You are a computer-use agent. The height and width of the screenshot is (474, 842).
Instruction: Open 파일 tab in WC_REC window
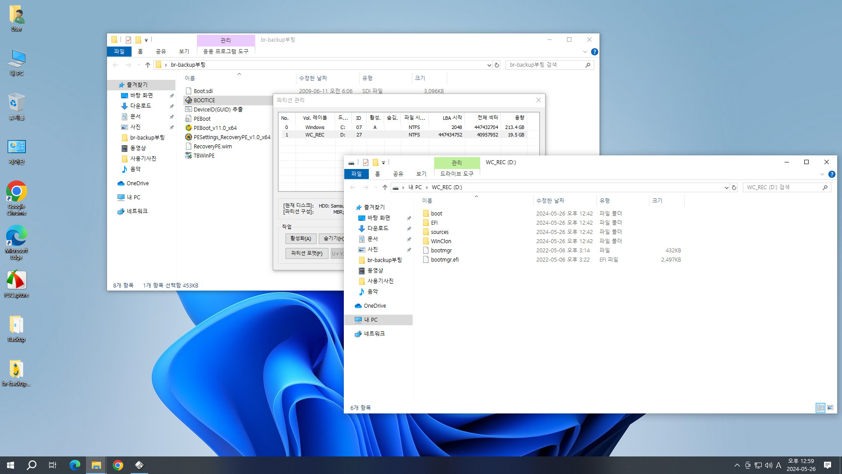coord(357,174)
